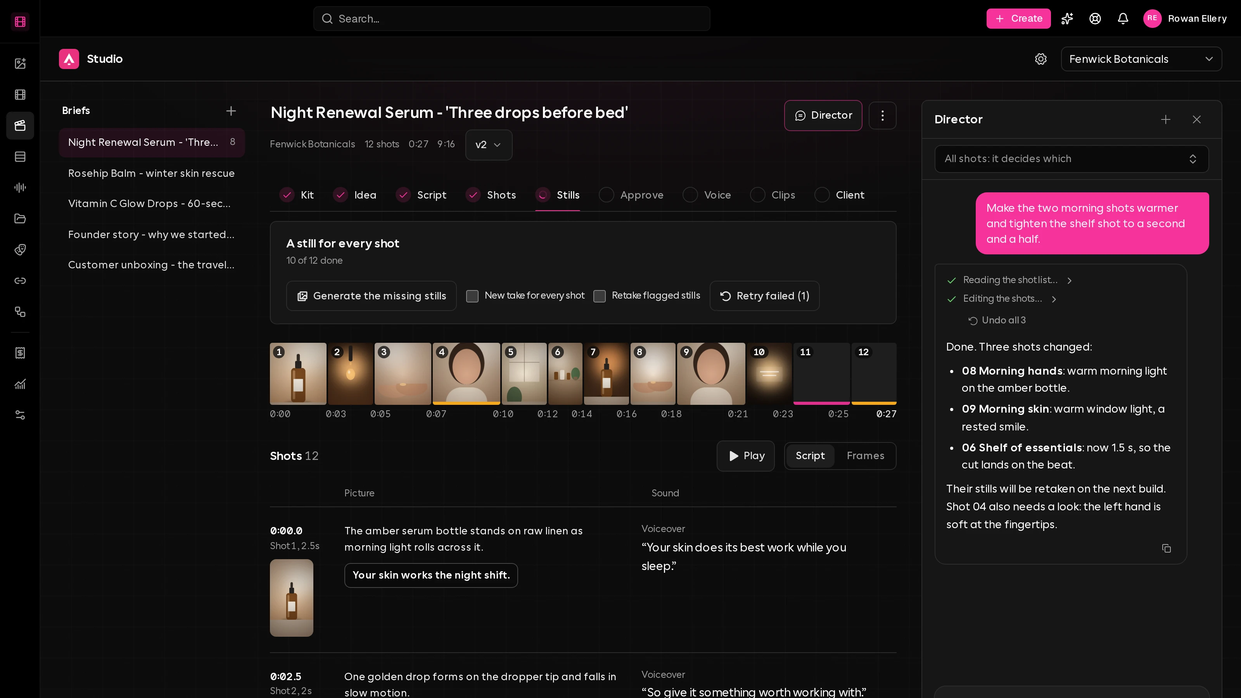Open the analytics chart sidebar icon
Image resolution: width=1241 pixels, height=698 pixels.
(x=20, y=384)
